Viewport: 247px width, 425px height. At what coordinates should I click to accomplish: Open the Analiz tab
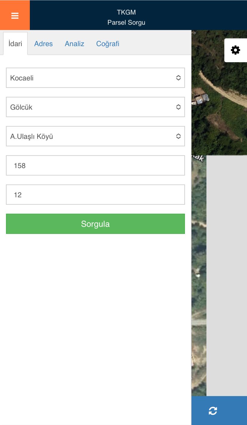tap(75, 44)
